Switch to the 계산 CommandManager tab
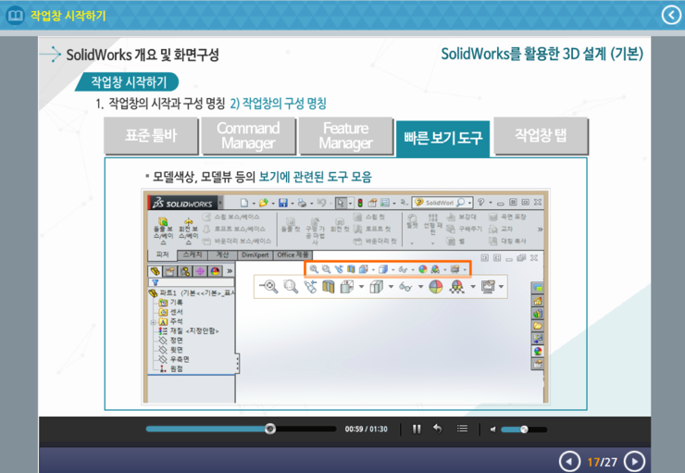The height and width of the screenshot is (473, 685). (x=223, y=255)
